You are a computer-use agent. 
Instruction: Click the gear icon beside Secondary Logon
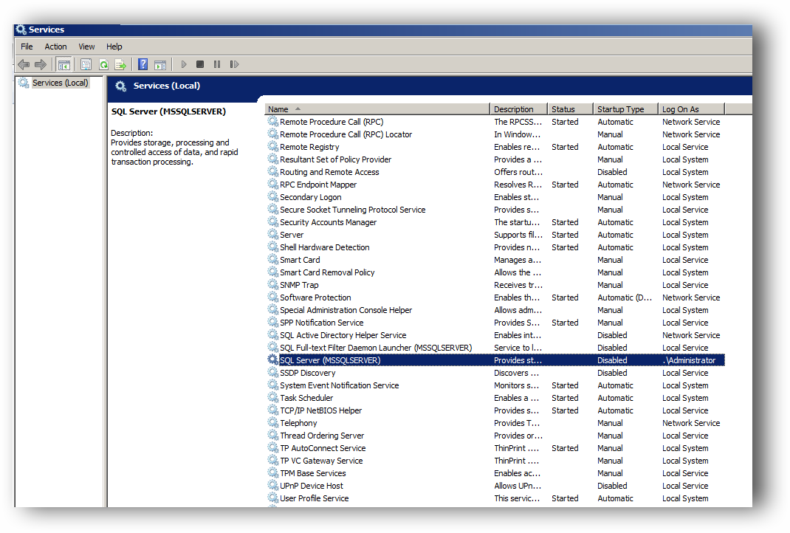click(272, 196)
